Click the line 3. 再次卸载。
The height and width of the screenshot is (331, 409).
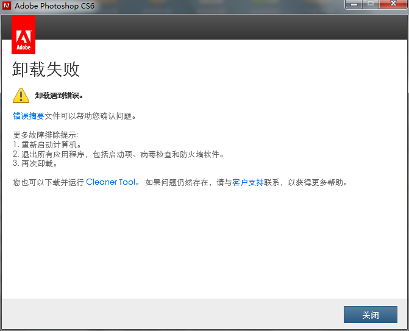click(35, 163)
